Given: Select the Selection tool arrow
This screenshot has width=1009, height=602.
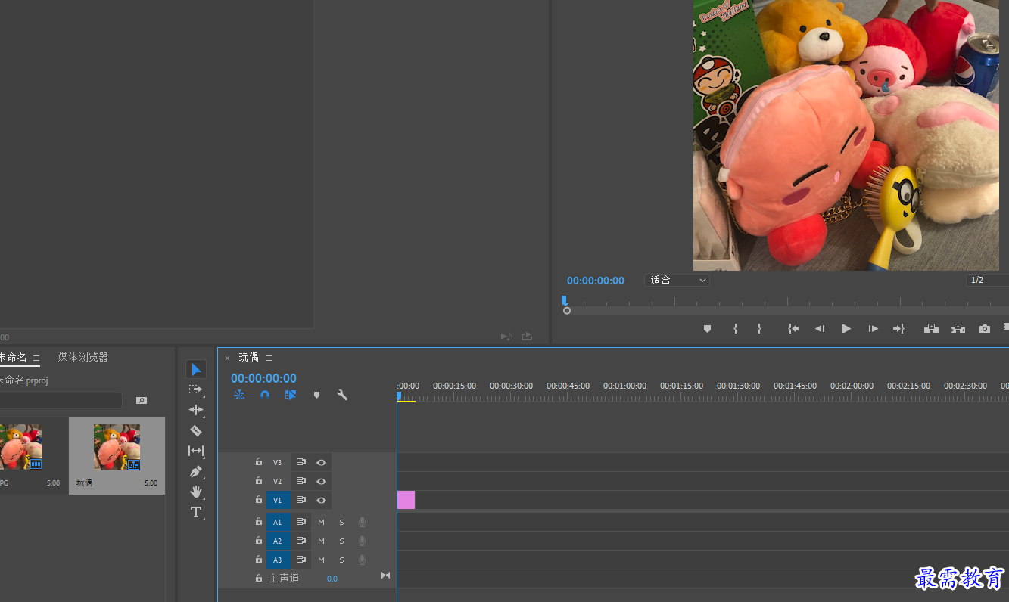Looking at the screenshot, I should point(196,369).
